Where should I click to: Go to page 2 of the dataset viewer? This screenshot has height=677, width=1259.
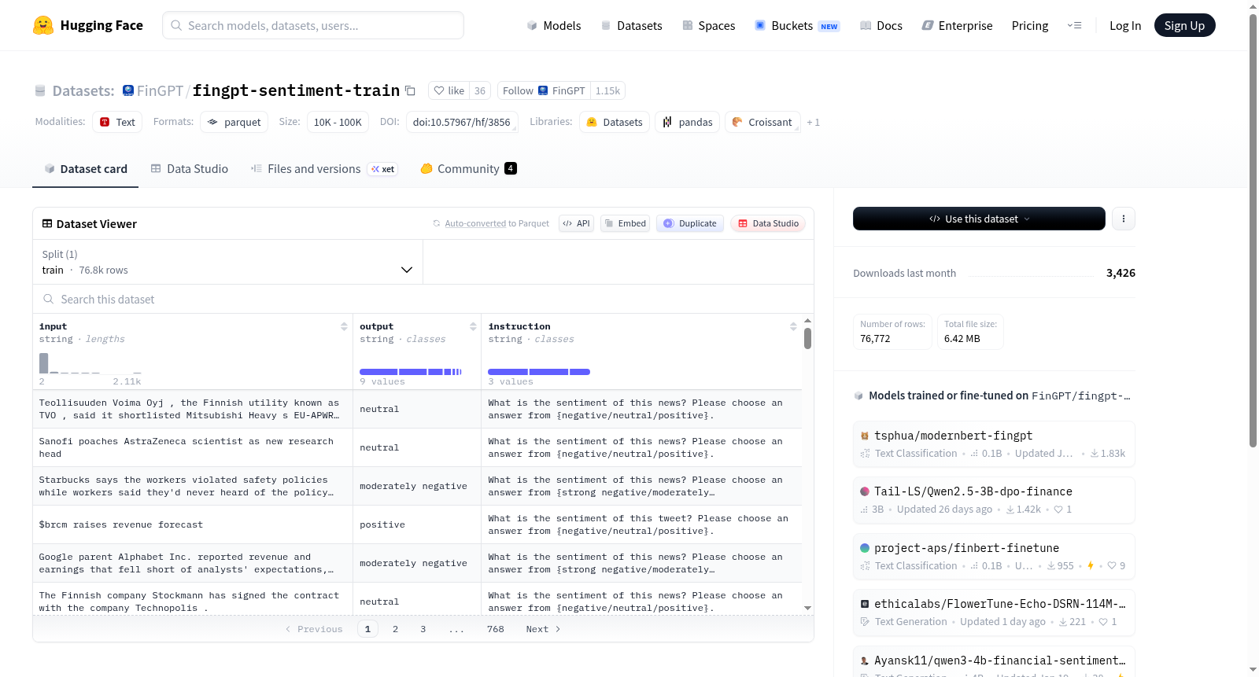pos(395,629)
